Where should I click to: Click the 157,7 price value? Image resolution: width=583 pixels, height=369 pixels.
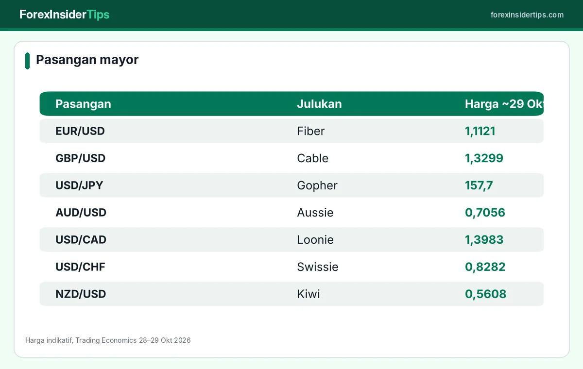point(479,185)
